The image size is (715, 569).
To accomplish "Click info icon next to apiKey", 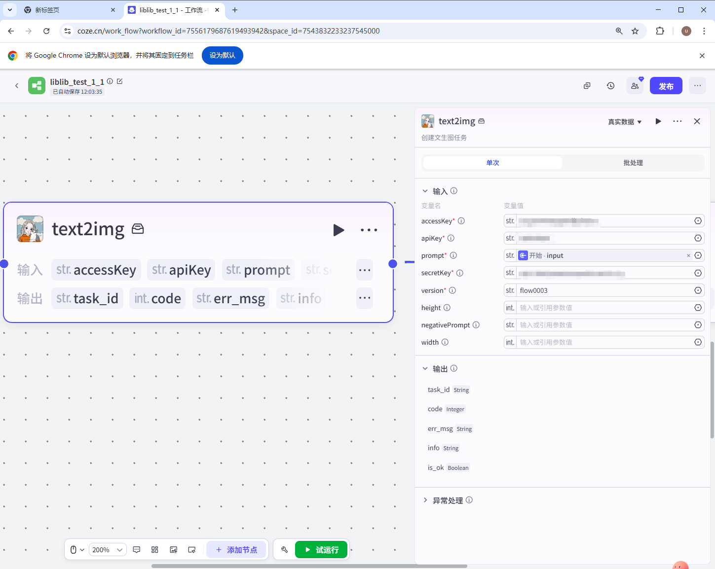I will pyautogui.click(x=451, y=238).
